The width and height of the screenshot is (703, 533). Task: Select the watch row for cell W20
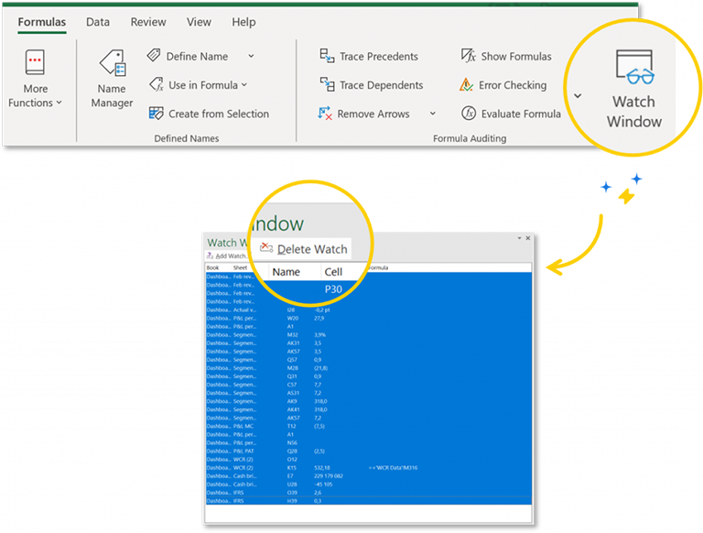pos(369,319)
